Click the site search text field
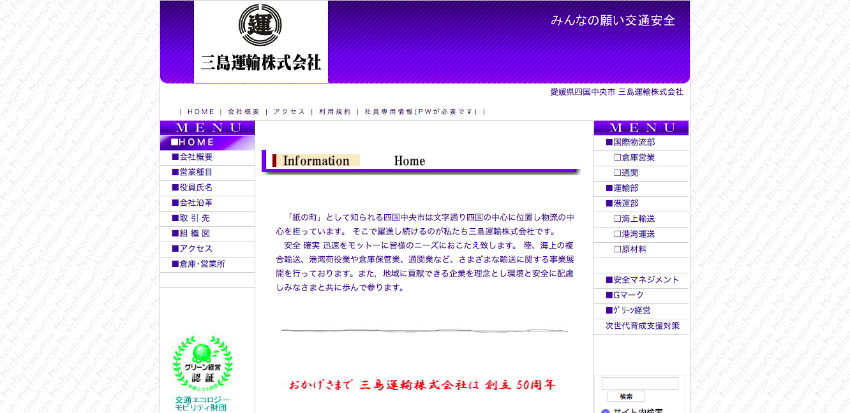The image size is (850, 413). tap(640, 384)
